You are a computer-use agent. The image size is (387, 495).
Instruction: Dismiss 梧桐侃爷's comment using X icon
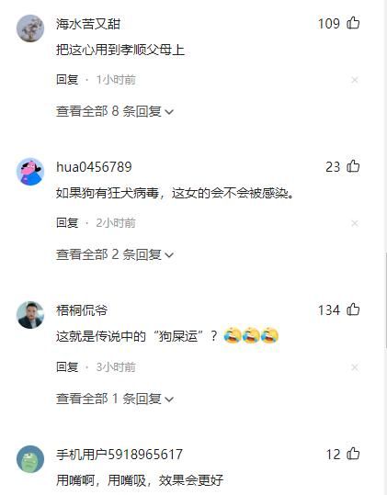point(355,367)
